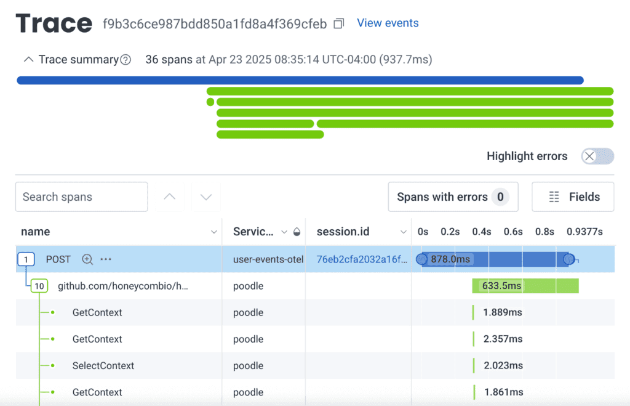Open the name column dropdown
The height and width of the screenshot is (406, 630).
(x=213, y=232)
